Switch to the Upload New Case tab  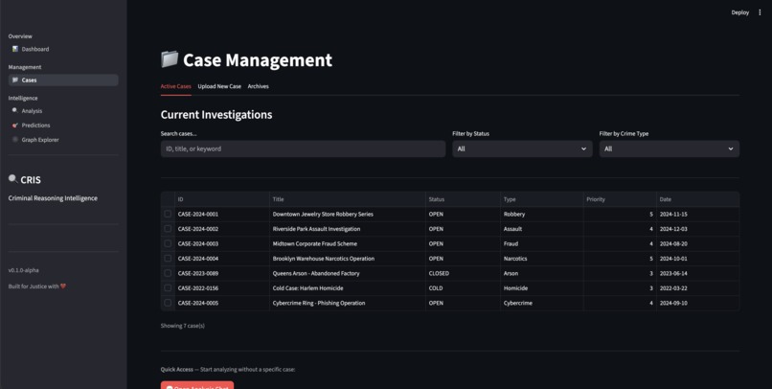[x=219, y=86]
